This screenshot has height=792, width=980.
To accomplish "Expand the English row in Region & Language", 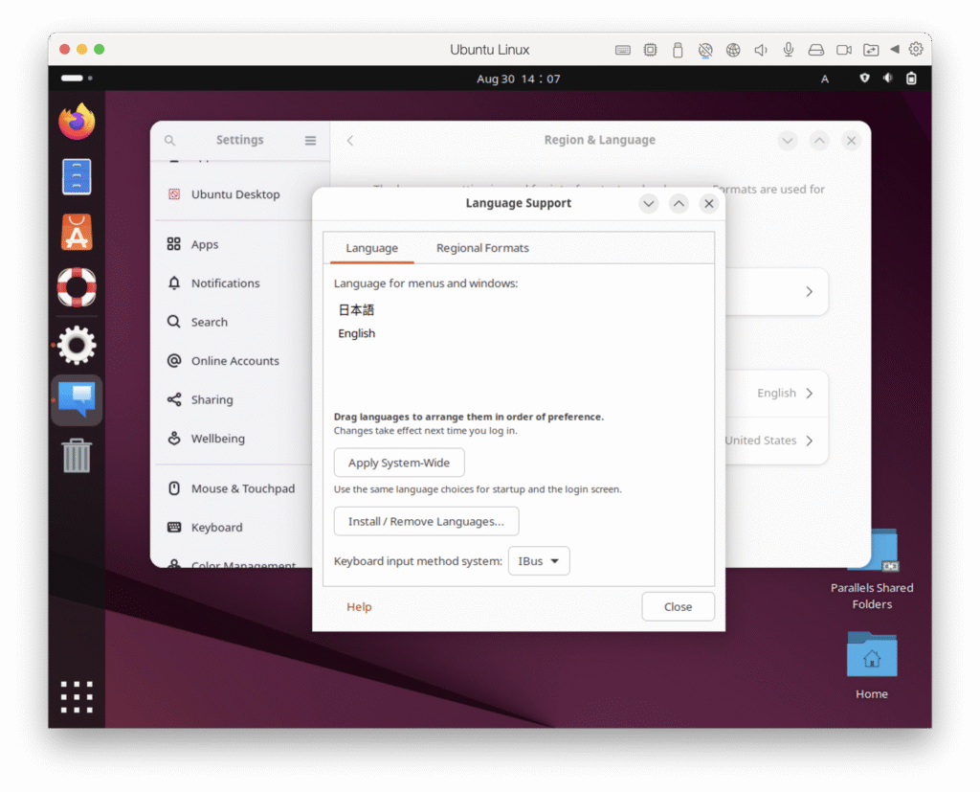I will coord(777,394).
